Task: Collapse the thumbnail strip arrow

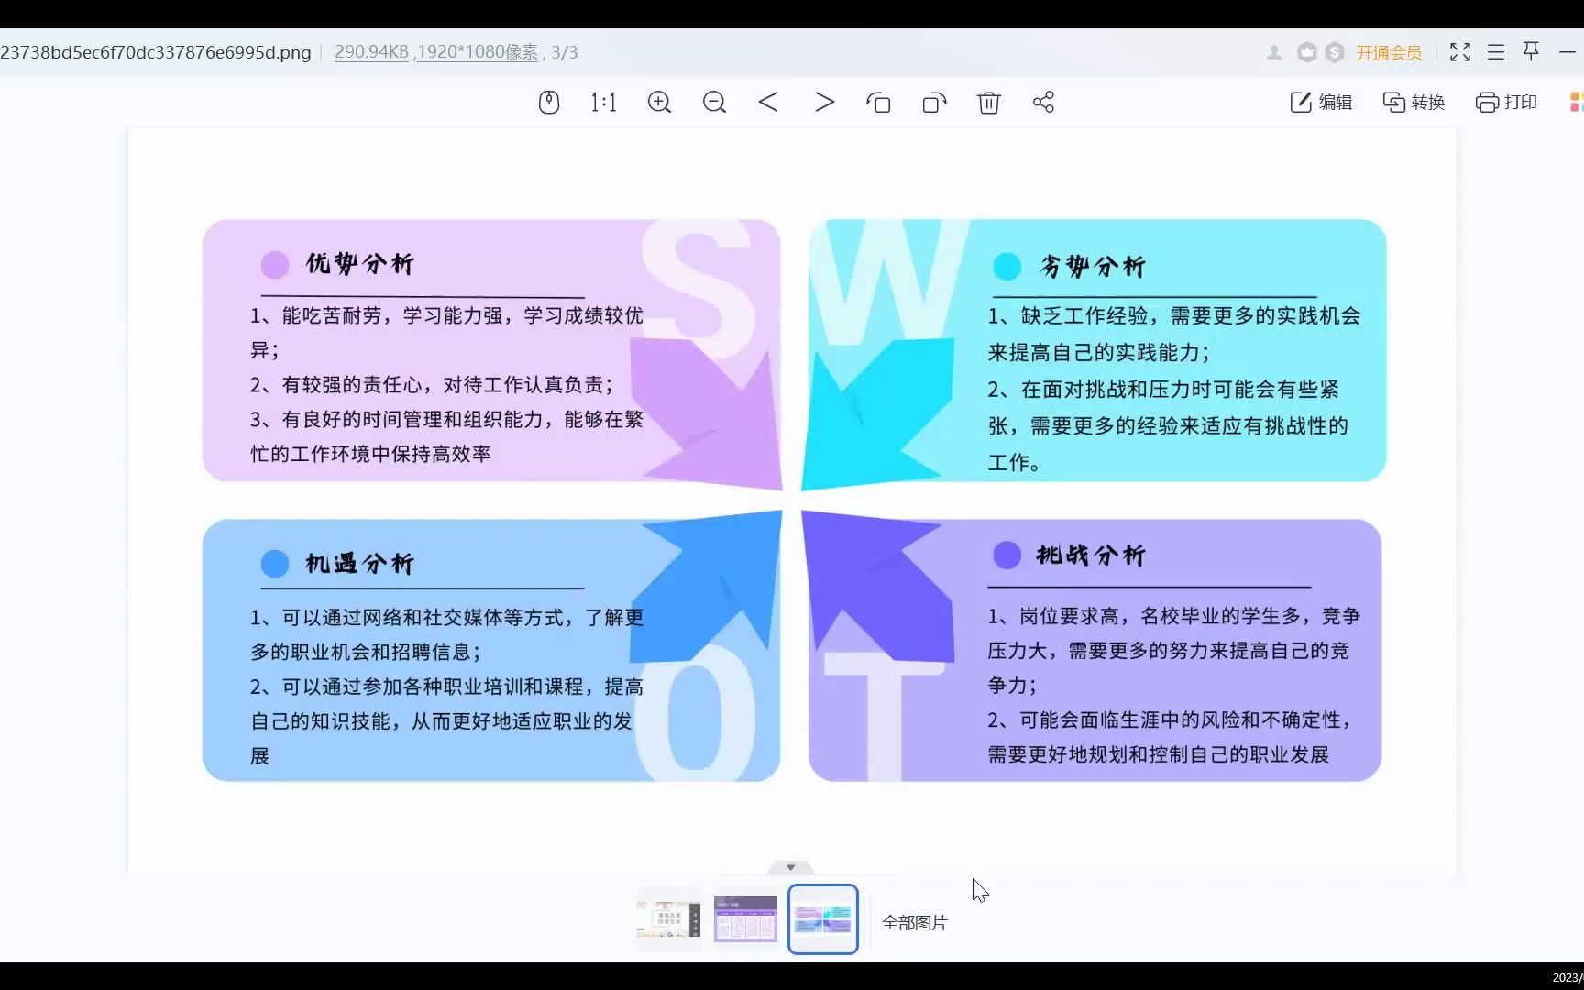Action: click(790, 867)
